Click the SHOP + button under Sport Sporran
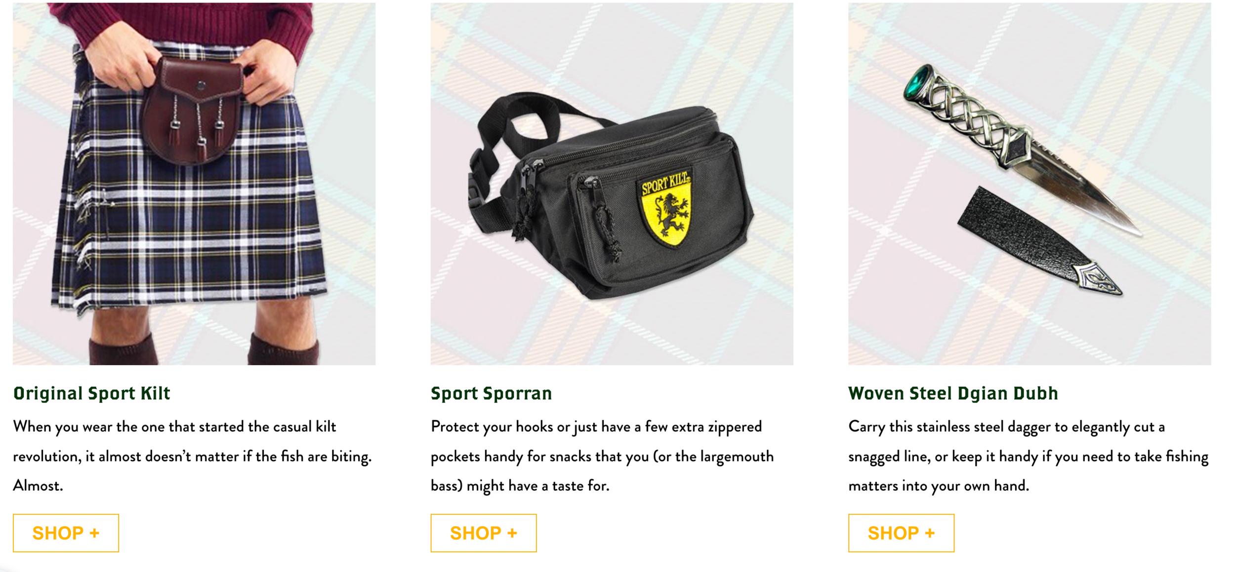Viewport: 1235px width, 572px height. [483, 533]
